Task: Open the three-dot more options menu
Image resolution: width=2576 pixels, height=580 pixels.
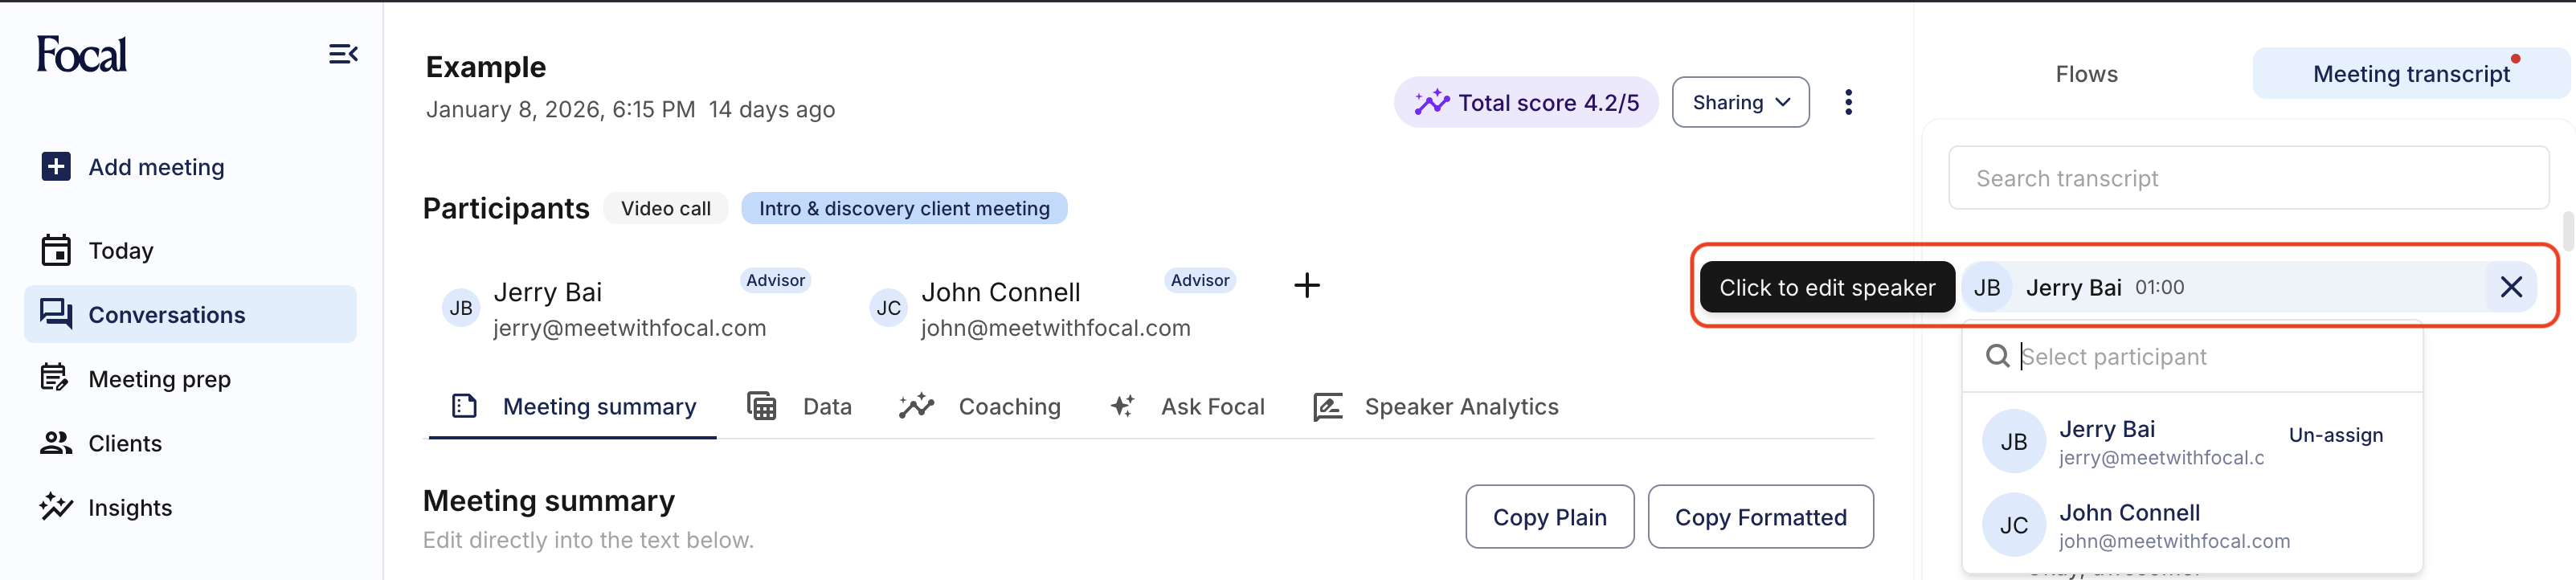Action: pos(1848,102)
